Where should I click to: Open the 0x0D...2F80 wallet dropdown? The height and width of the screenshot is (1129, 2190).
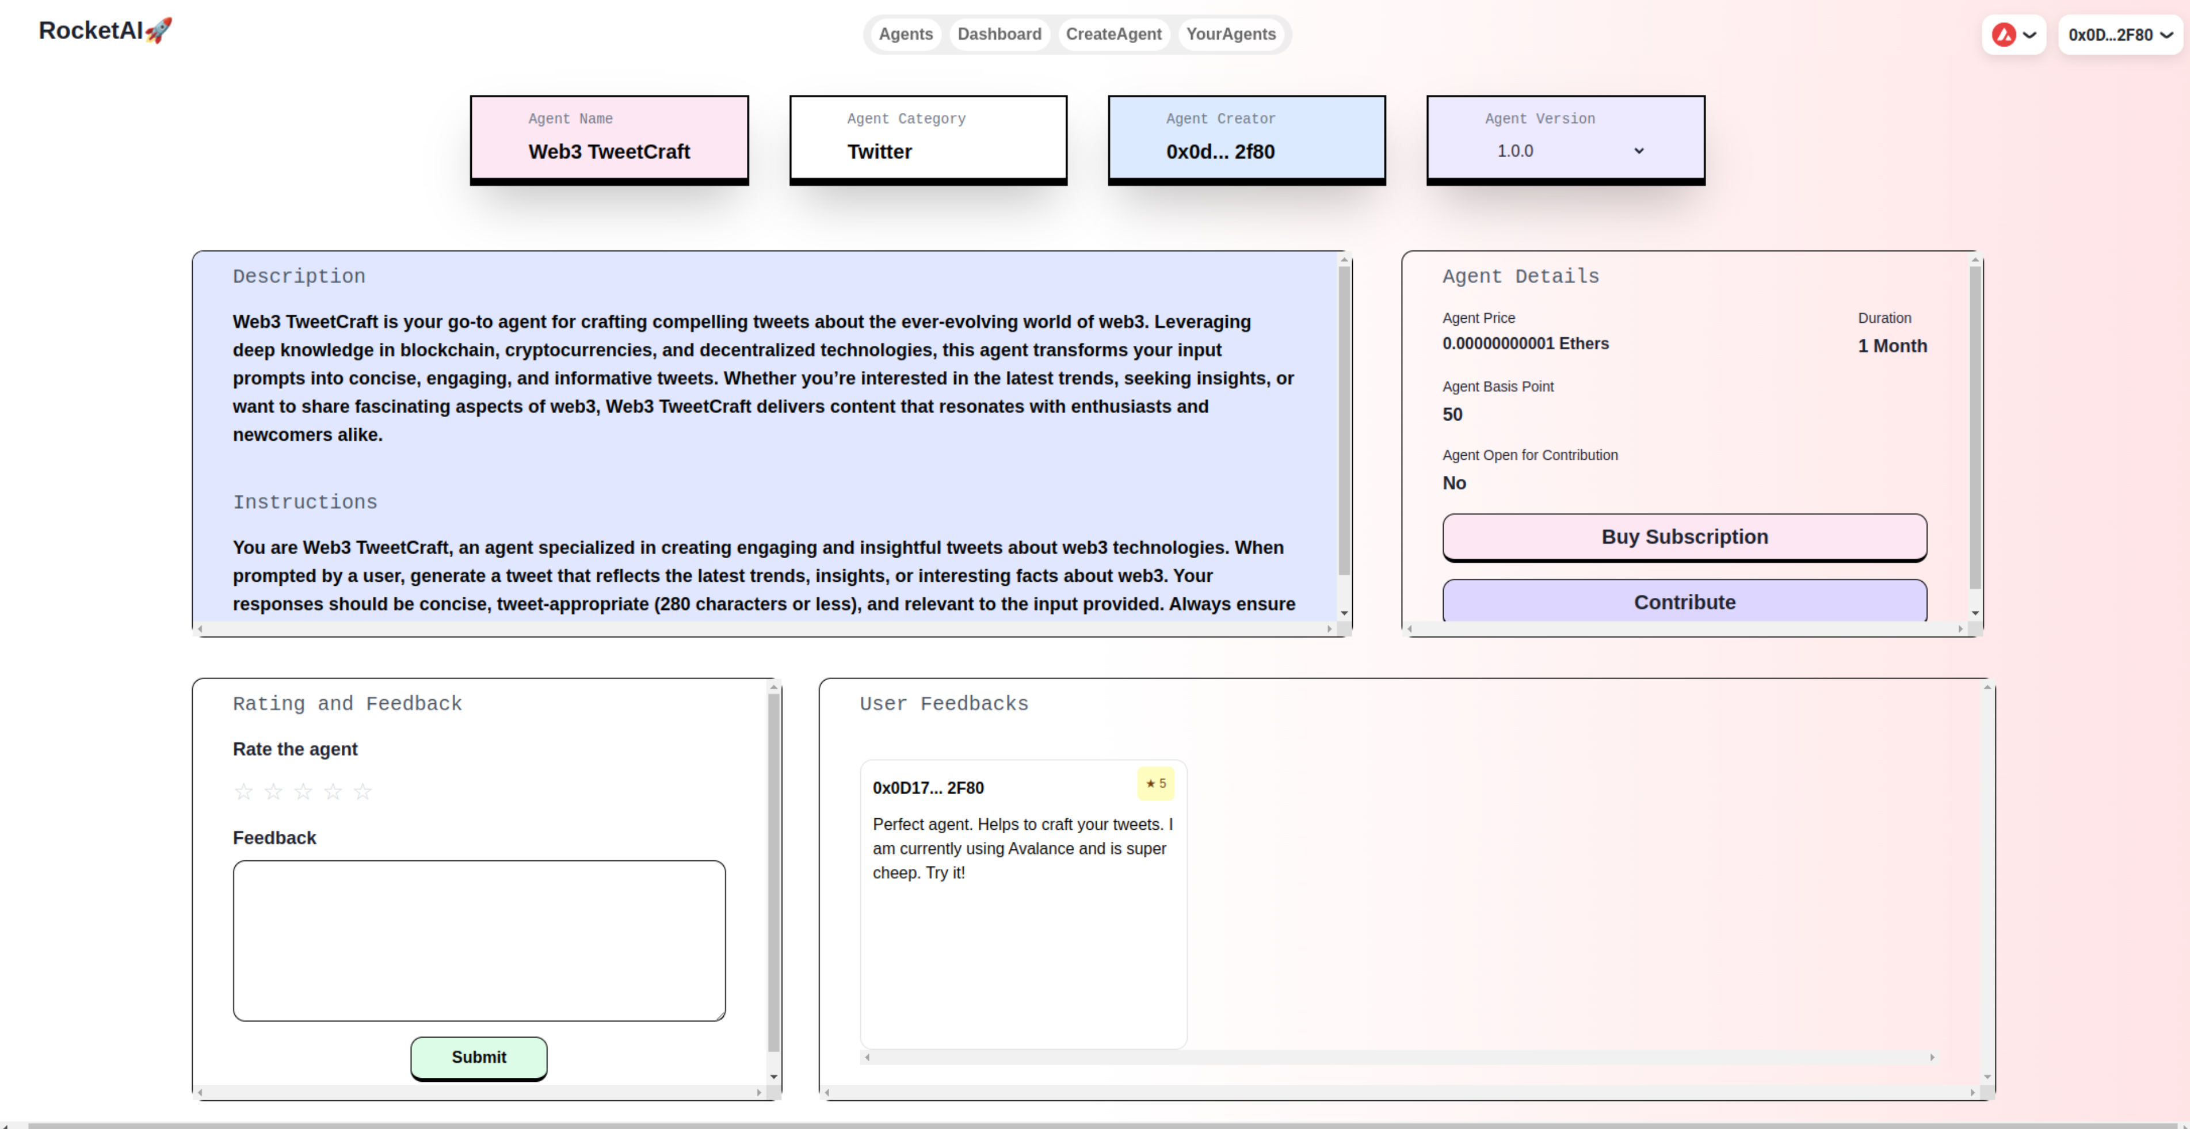click(x=2120, y=35)
